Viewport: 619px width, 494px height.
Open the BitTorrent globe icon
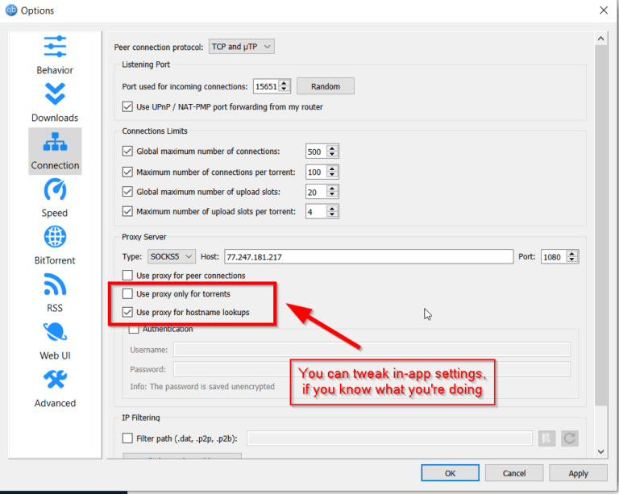pos(55,237)
